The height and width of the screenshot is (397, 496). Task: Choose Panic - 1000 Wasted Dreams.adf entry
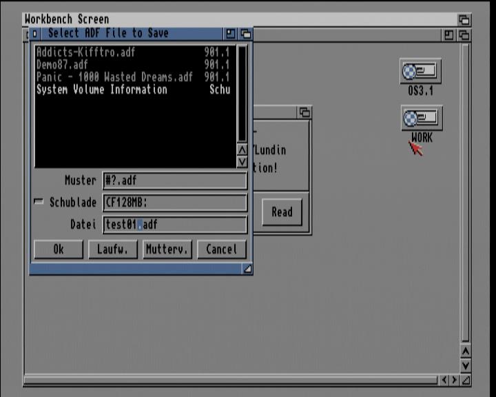pyautogui.click(x=133, y=77)
